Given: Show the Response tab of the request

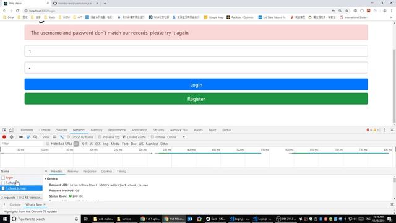Looking at the screenshot, I should tap(89, 171).
